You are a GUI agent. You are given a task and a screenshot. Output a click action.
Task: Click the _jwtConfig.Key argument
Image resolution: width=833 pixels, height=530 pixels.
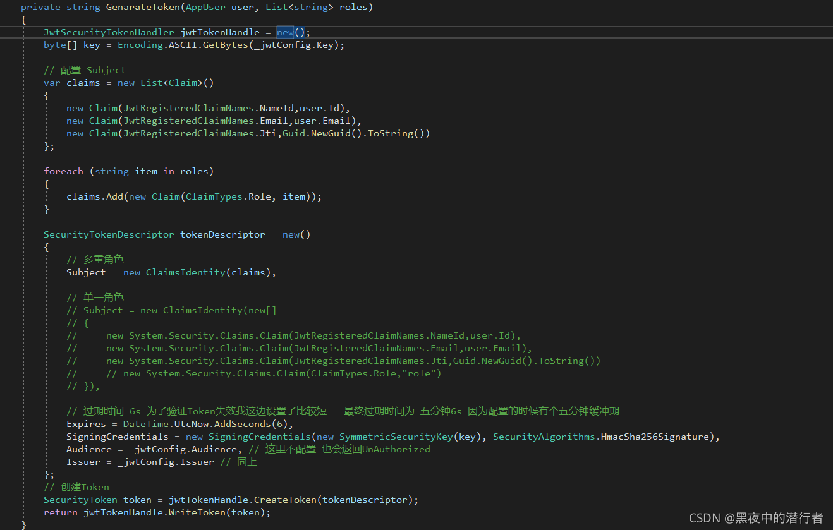point(294,45)
